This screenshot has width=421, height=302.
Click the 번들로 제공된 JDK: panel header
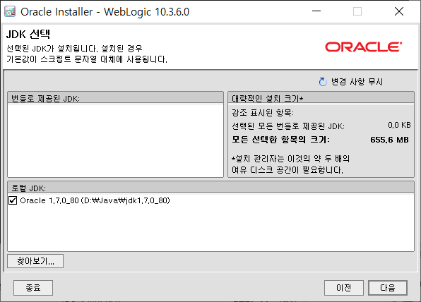click(115, 98)
